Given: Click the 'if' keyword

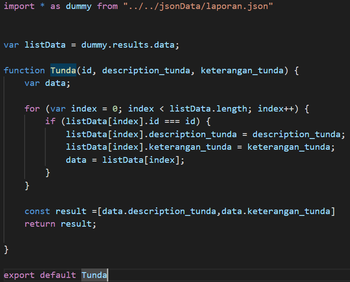Looking at the screenshot, I should tap(50, 121).
